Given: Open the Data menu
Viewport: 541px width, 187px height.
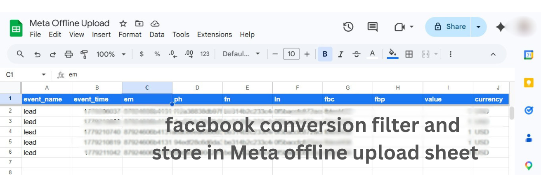Looking at the screenshot, I should [x=157, y=35].
